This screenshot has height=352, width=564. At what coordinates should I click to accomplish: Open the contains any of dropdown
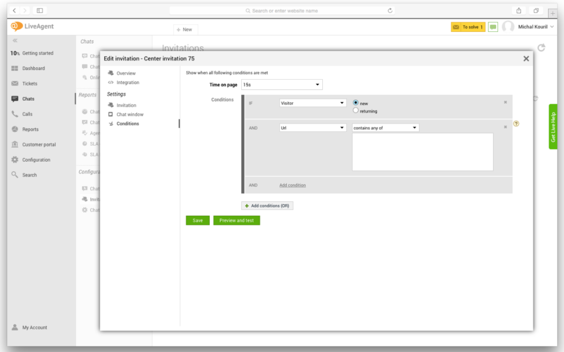tap(386, 127)
